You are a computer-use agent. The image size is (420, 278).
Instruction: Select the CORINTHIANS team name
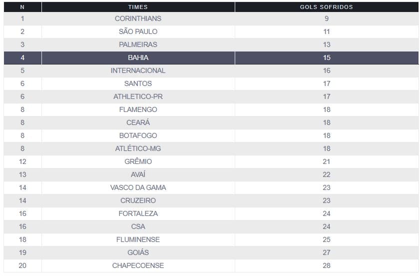tap(138, 18)
